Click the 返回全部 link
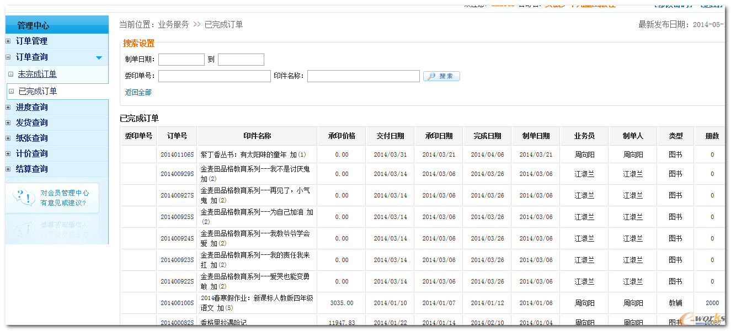Screen dimensions: 731x331 coord(138,92)
